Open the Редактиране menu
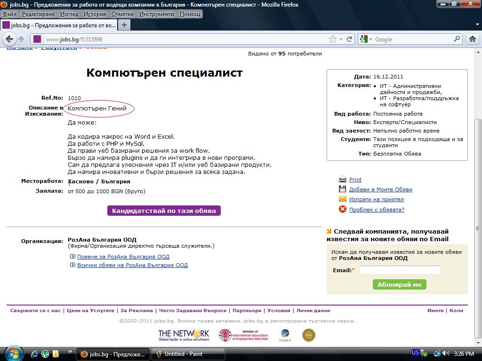Screen dimensions: 482x361 38,14
